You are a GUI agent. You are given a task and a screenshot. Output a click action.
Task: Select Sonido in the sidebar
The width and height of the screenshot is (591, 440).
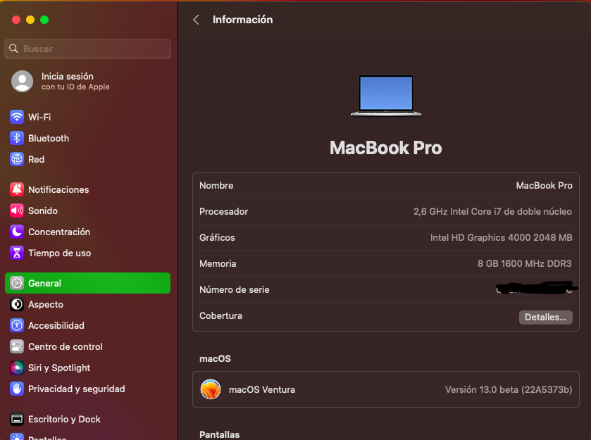87,210
